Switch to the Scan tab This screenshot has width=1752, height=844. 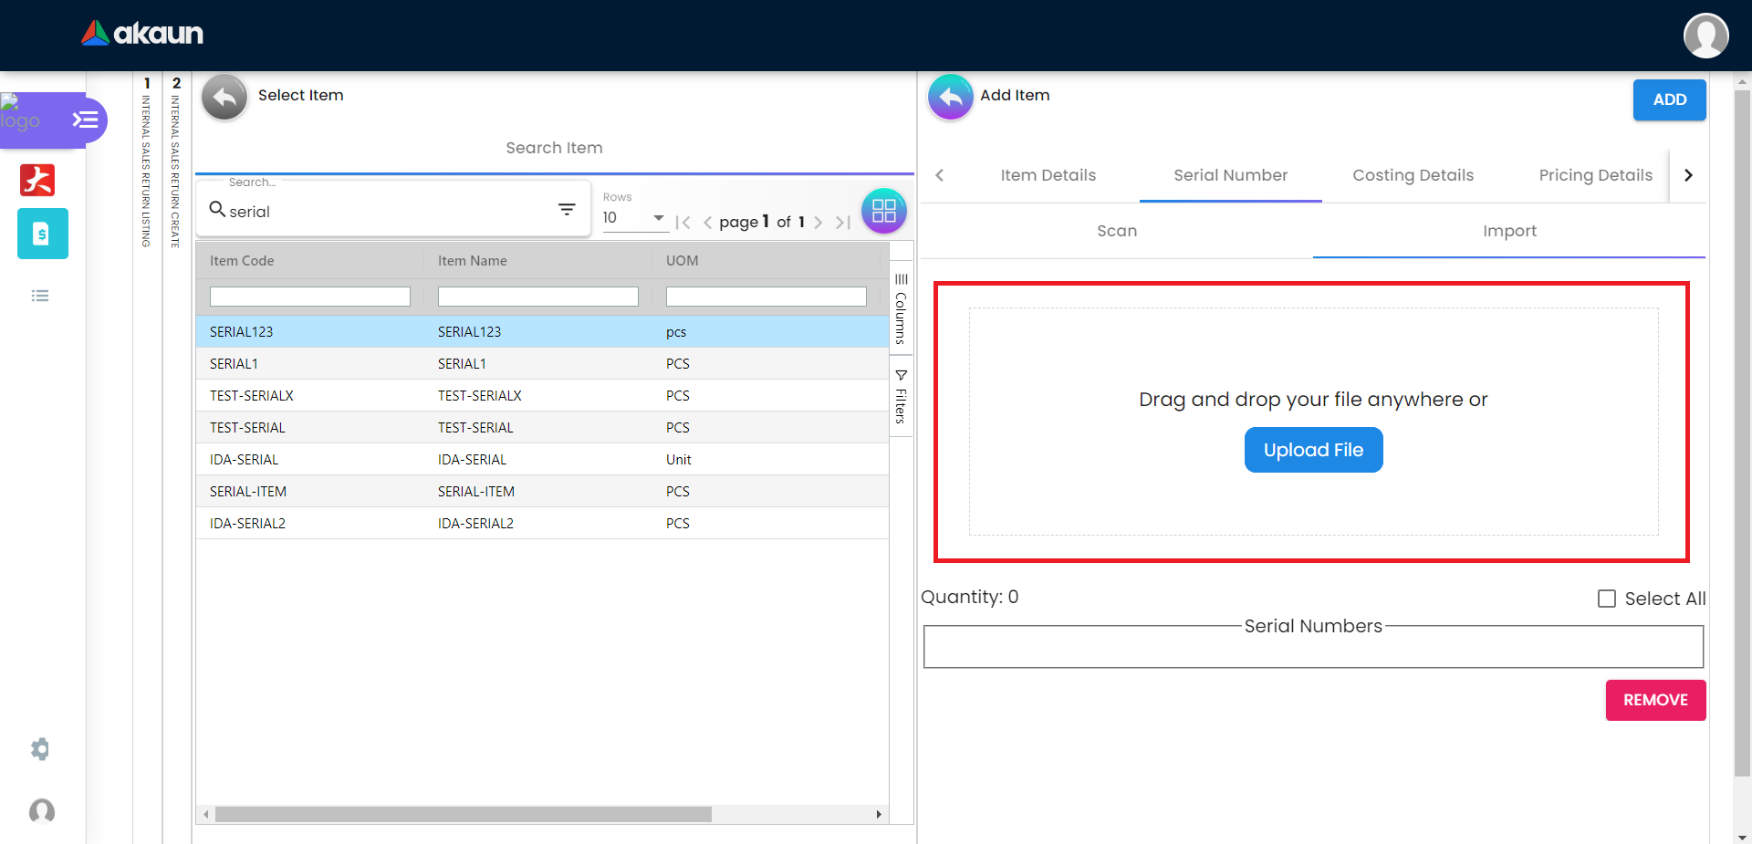[1117, 231]
